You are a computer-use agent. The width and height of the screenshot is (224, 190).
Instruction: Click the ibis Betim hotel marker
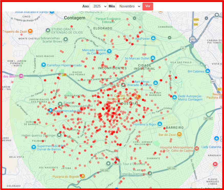[x=21, y=76]
